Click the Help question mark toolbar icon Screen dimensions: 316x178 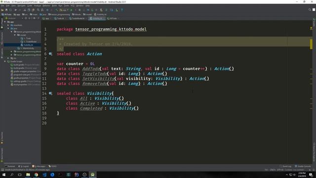pyautogui.click(x=122, y=10)
